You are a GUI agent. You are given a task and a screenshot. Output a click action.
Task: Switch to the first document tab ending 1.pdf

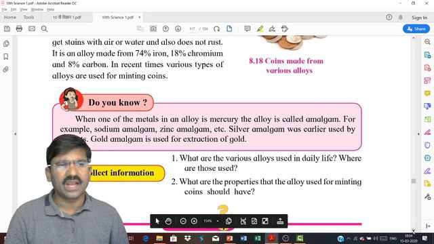coord(66,17)
